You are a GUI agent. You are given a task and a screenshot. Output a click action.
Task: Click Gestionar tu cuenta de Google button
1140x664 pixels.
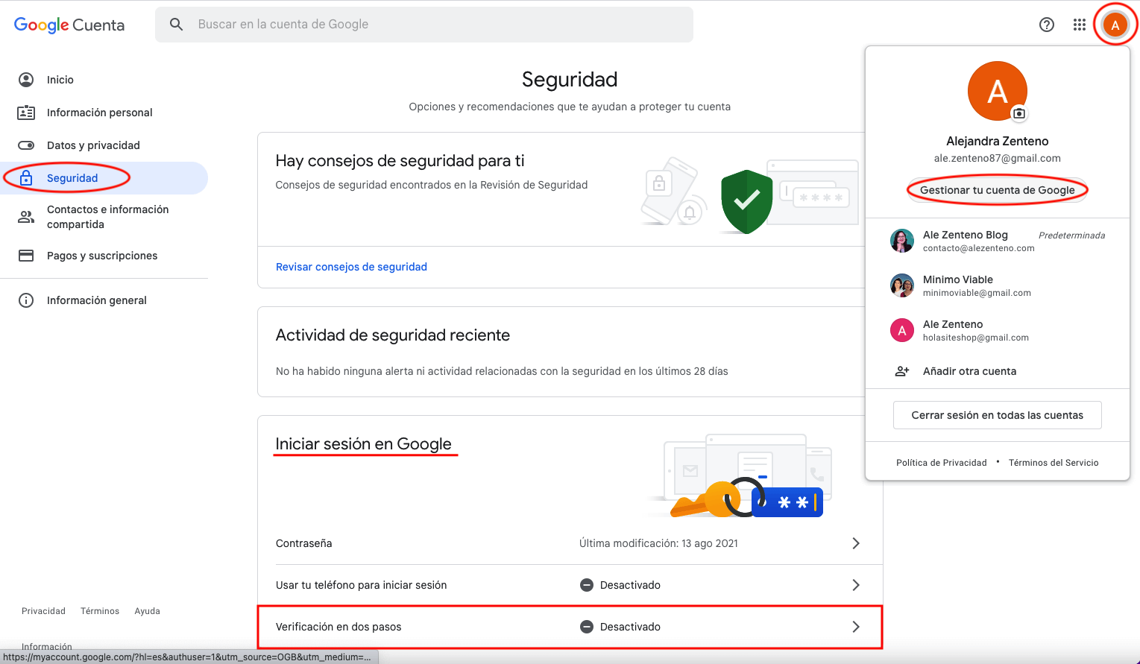pyautogui.click(x=998, y=190)
